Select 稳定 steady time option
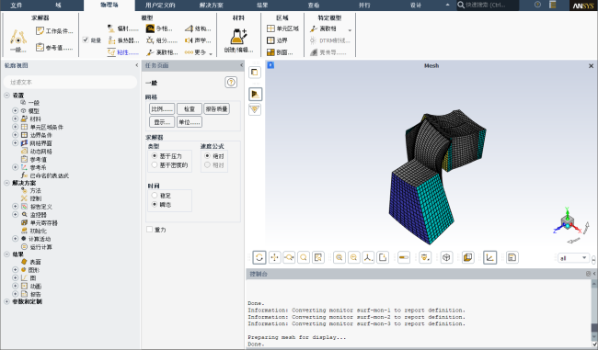 (155, 196)
